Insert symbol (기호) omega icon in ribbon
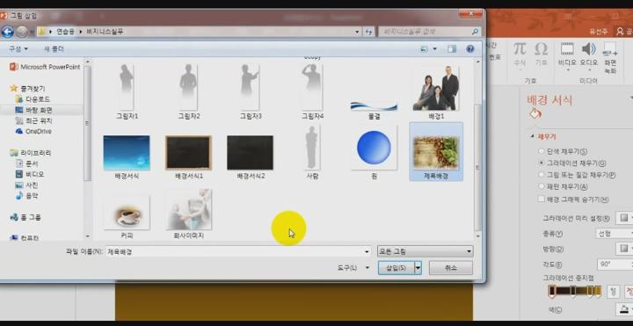Viewport: 633px width, 326px height. pyautogui.click(x=541, y=54)
